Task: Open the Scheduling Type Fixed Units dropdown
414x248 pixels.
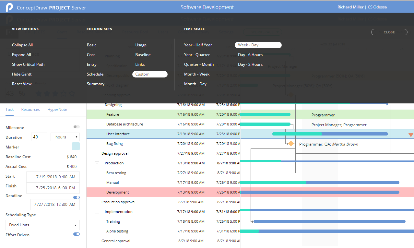Action: tap(42, 225)
